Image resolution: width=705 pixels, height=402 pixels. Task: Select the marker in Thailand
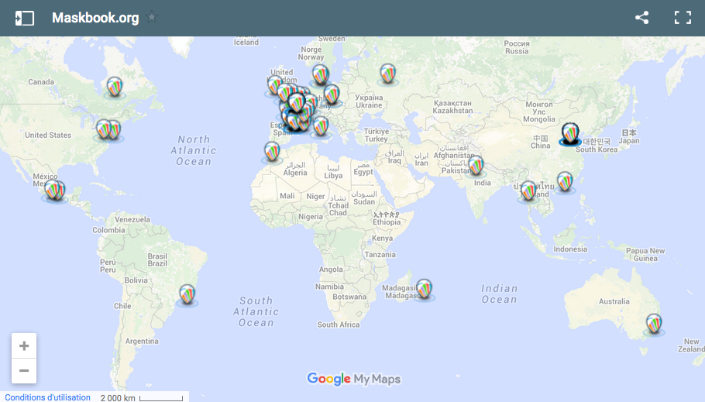coord(528,191)
